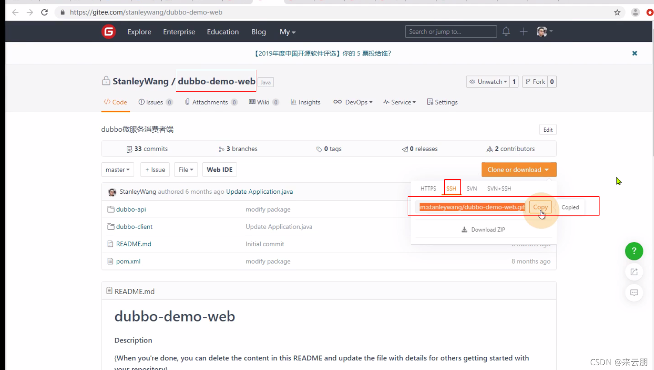The width and height of the screenshot is (654, 370).
Task: Toggle the Clone or download dropdown
Action: [519, 170]
